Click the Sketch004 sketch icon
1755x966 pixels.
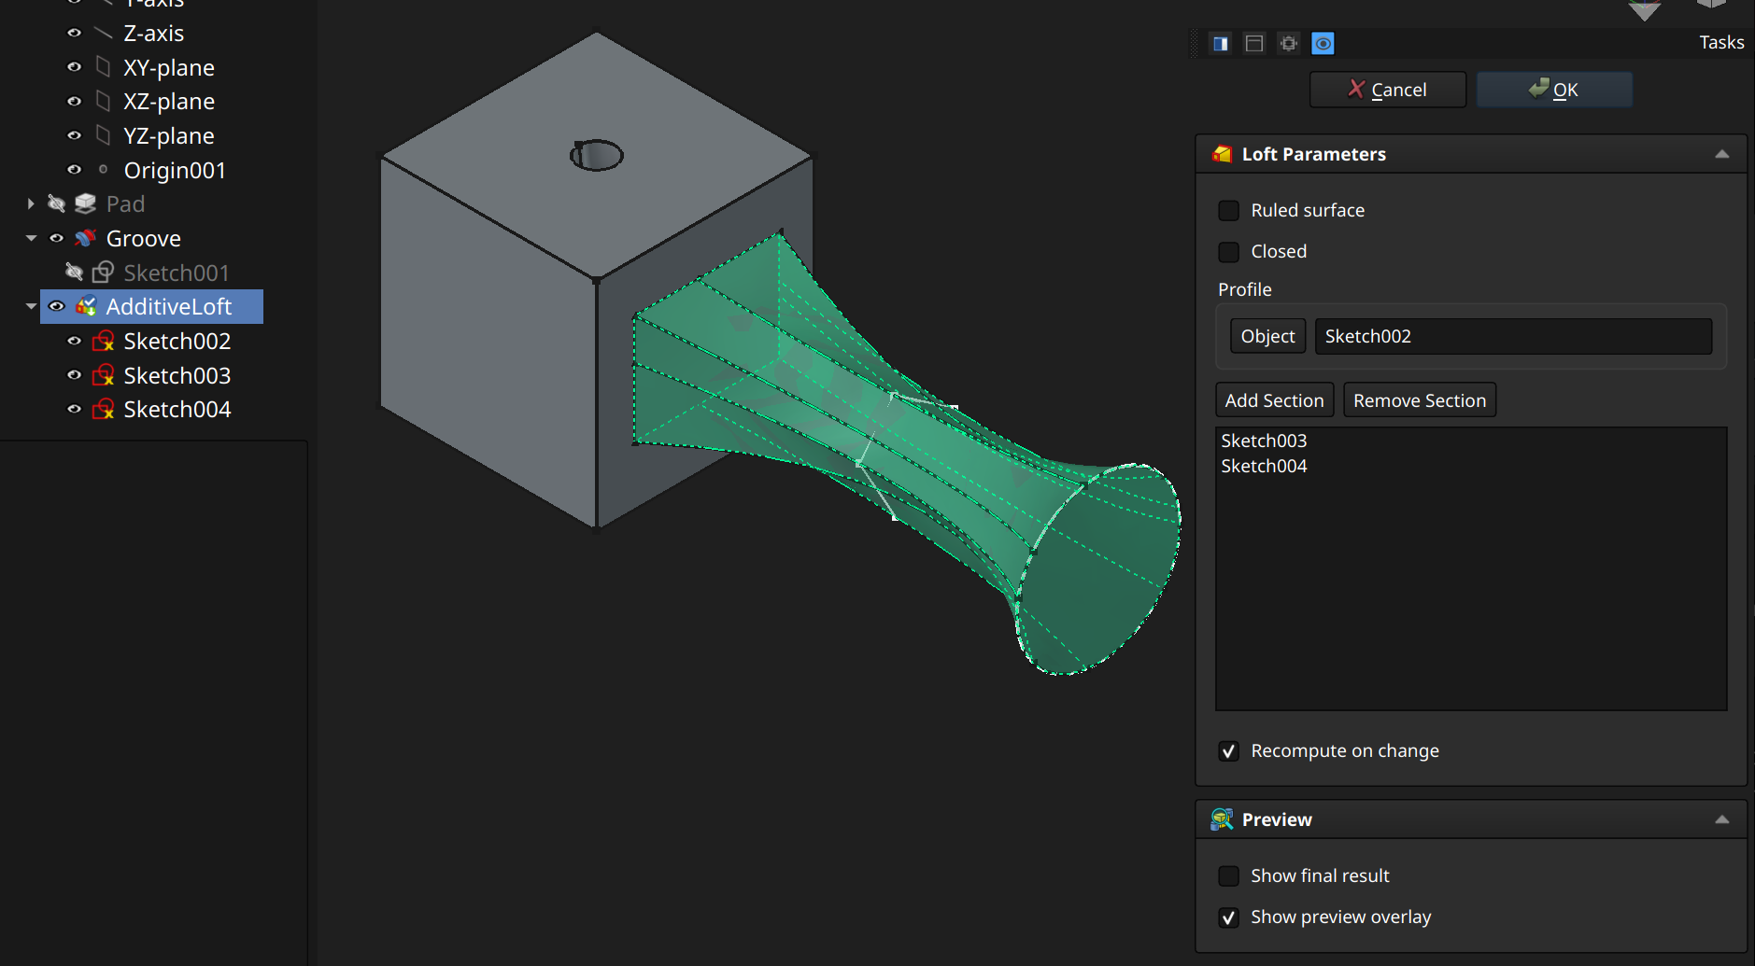103,409
